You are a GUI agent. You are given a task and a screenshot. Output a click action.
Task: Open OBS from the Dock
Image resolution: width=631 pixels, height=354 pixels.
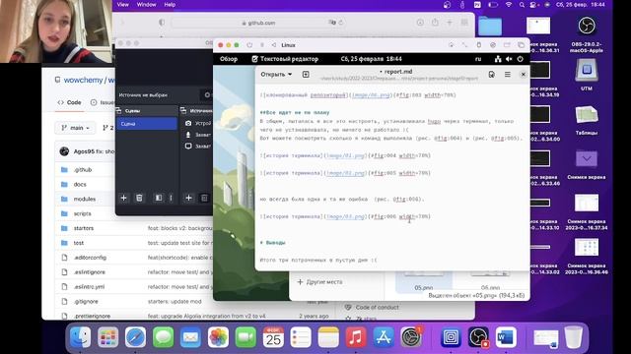(x=478, y=336)
